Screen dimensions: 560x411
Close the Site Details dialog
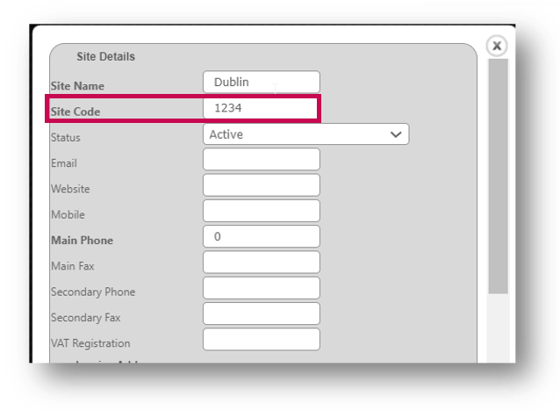(x=497, y=46)
